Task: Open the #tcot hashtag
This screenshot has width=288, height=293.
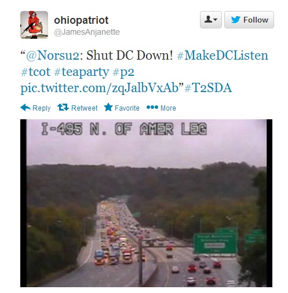Action: click(x=35, y=72)
